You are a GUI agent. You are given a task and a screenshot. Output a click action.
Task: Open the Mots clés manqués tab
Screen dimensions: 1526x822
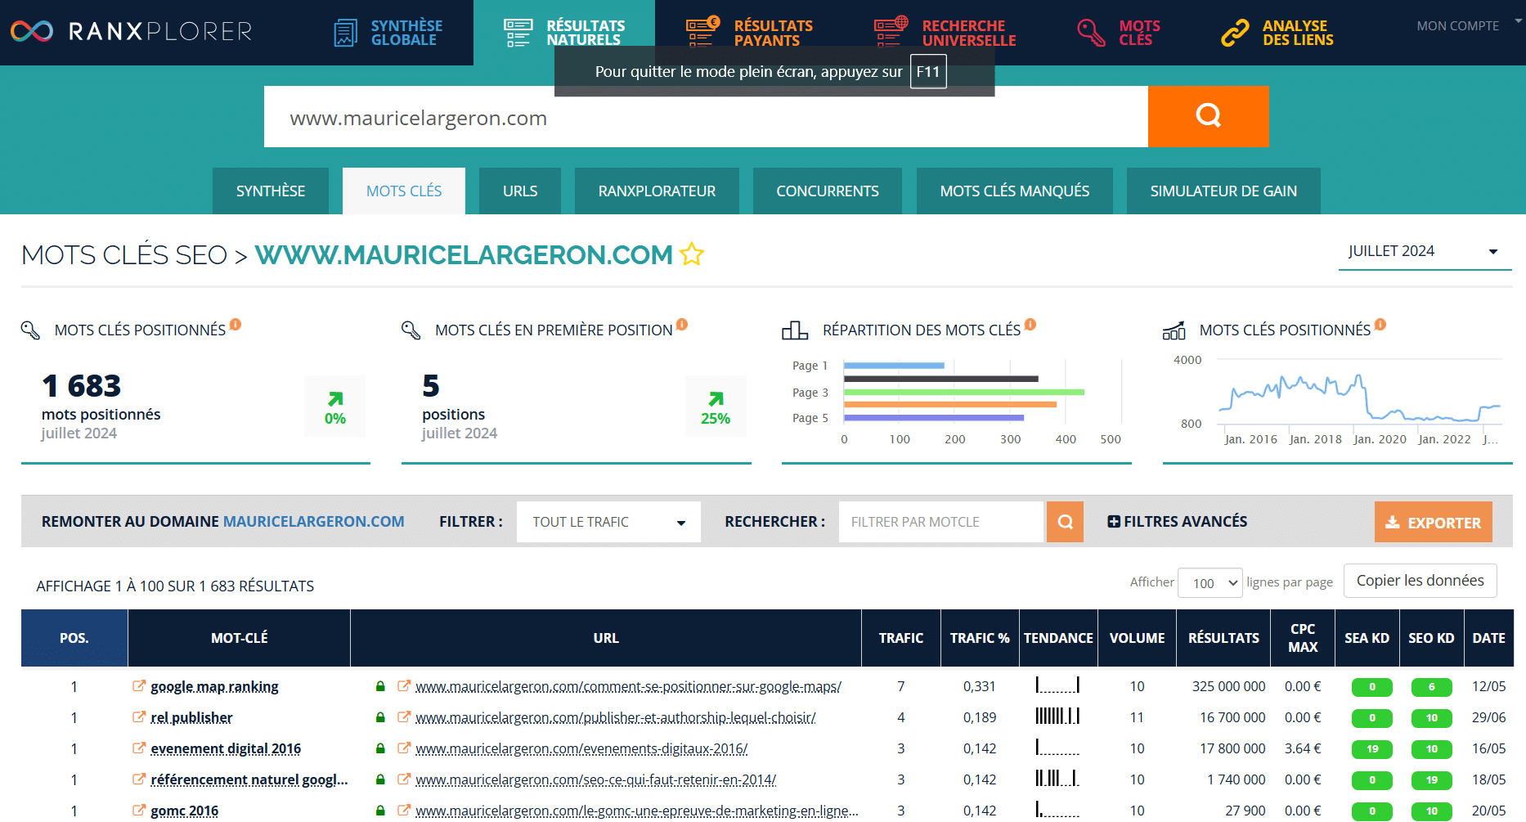coord(1014,191)
